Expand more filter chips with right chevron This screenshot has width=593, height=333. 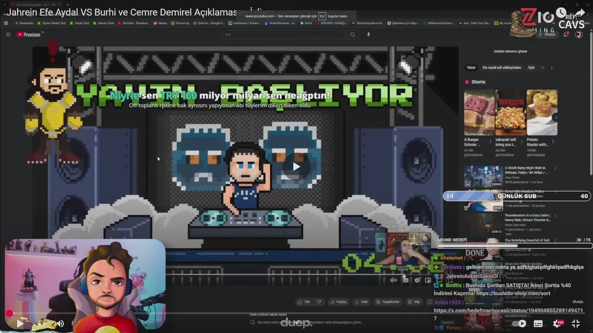pos(551,68)
